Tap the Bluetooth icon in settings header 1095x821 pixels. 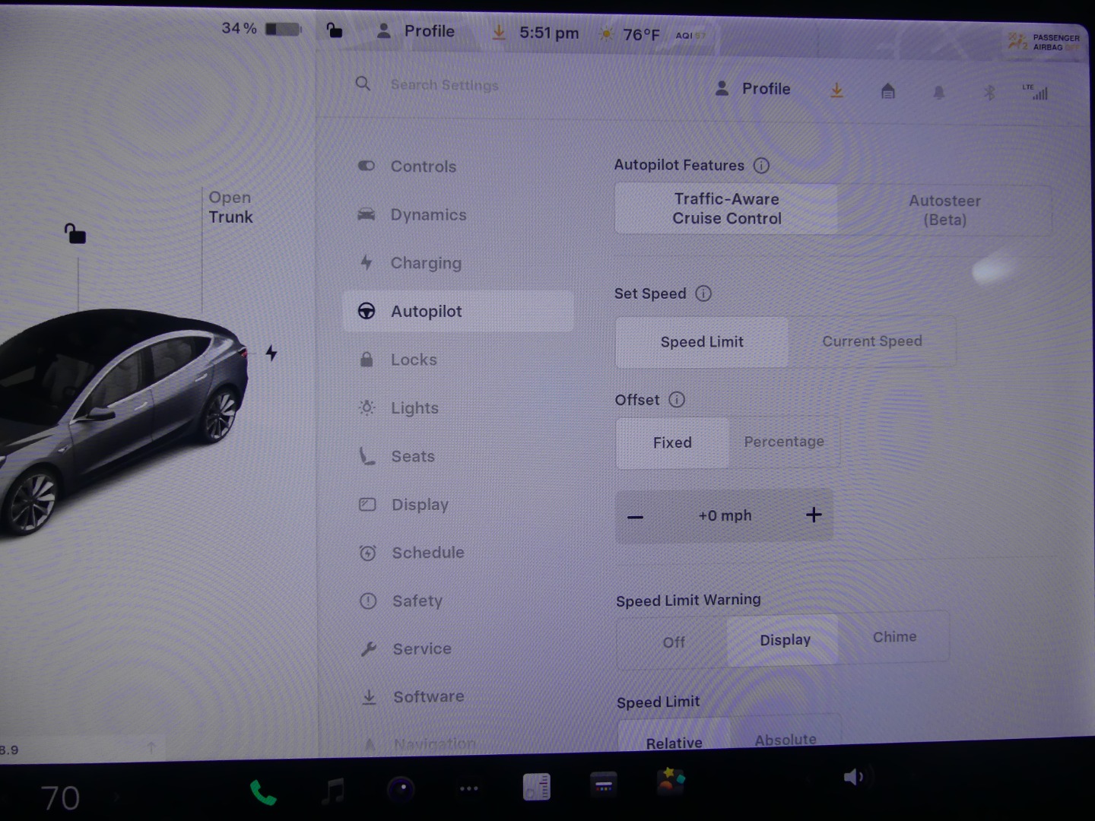click(x=989, y=93)
